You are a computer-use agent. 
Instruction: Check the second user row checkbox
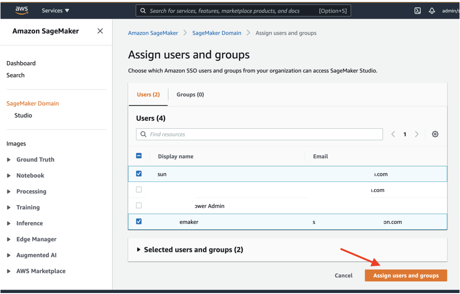[x=139, y=189]
